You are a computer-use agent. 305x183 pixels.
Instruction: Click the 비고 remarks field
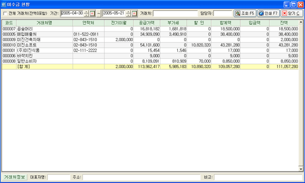coord(258,177)
